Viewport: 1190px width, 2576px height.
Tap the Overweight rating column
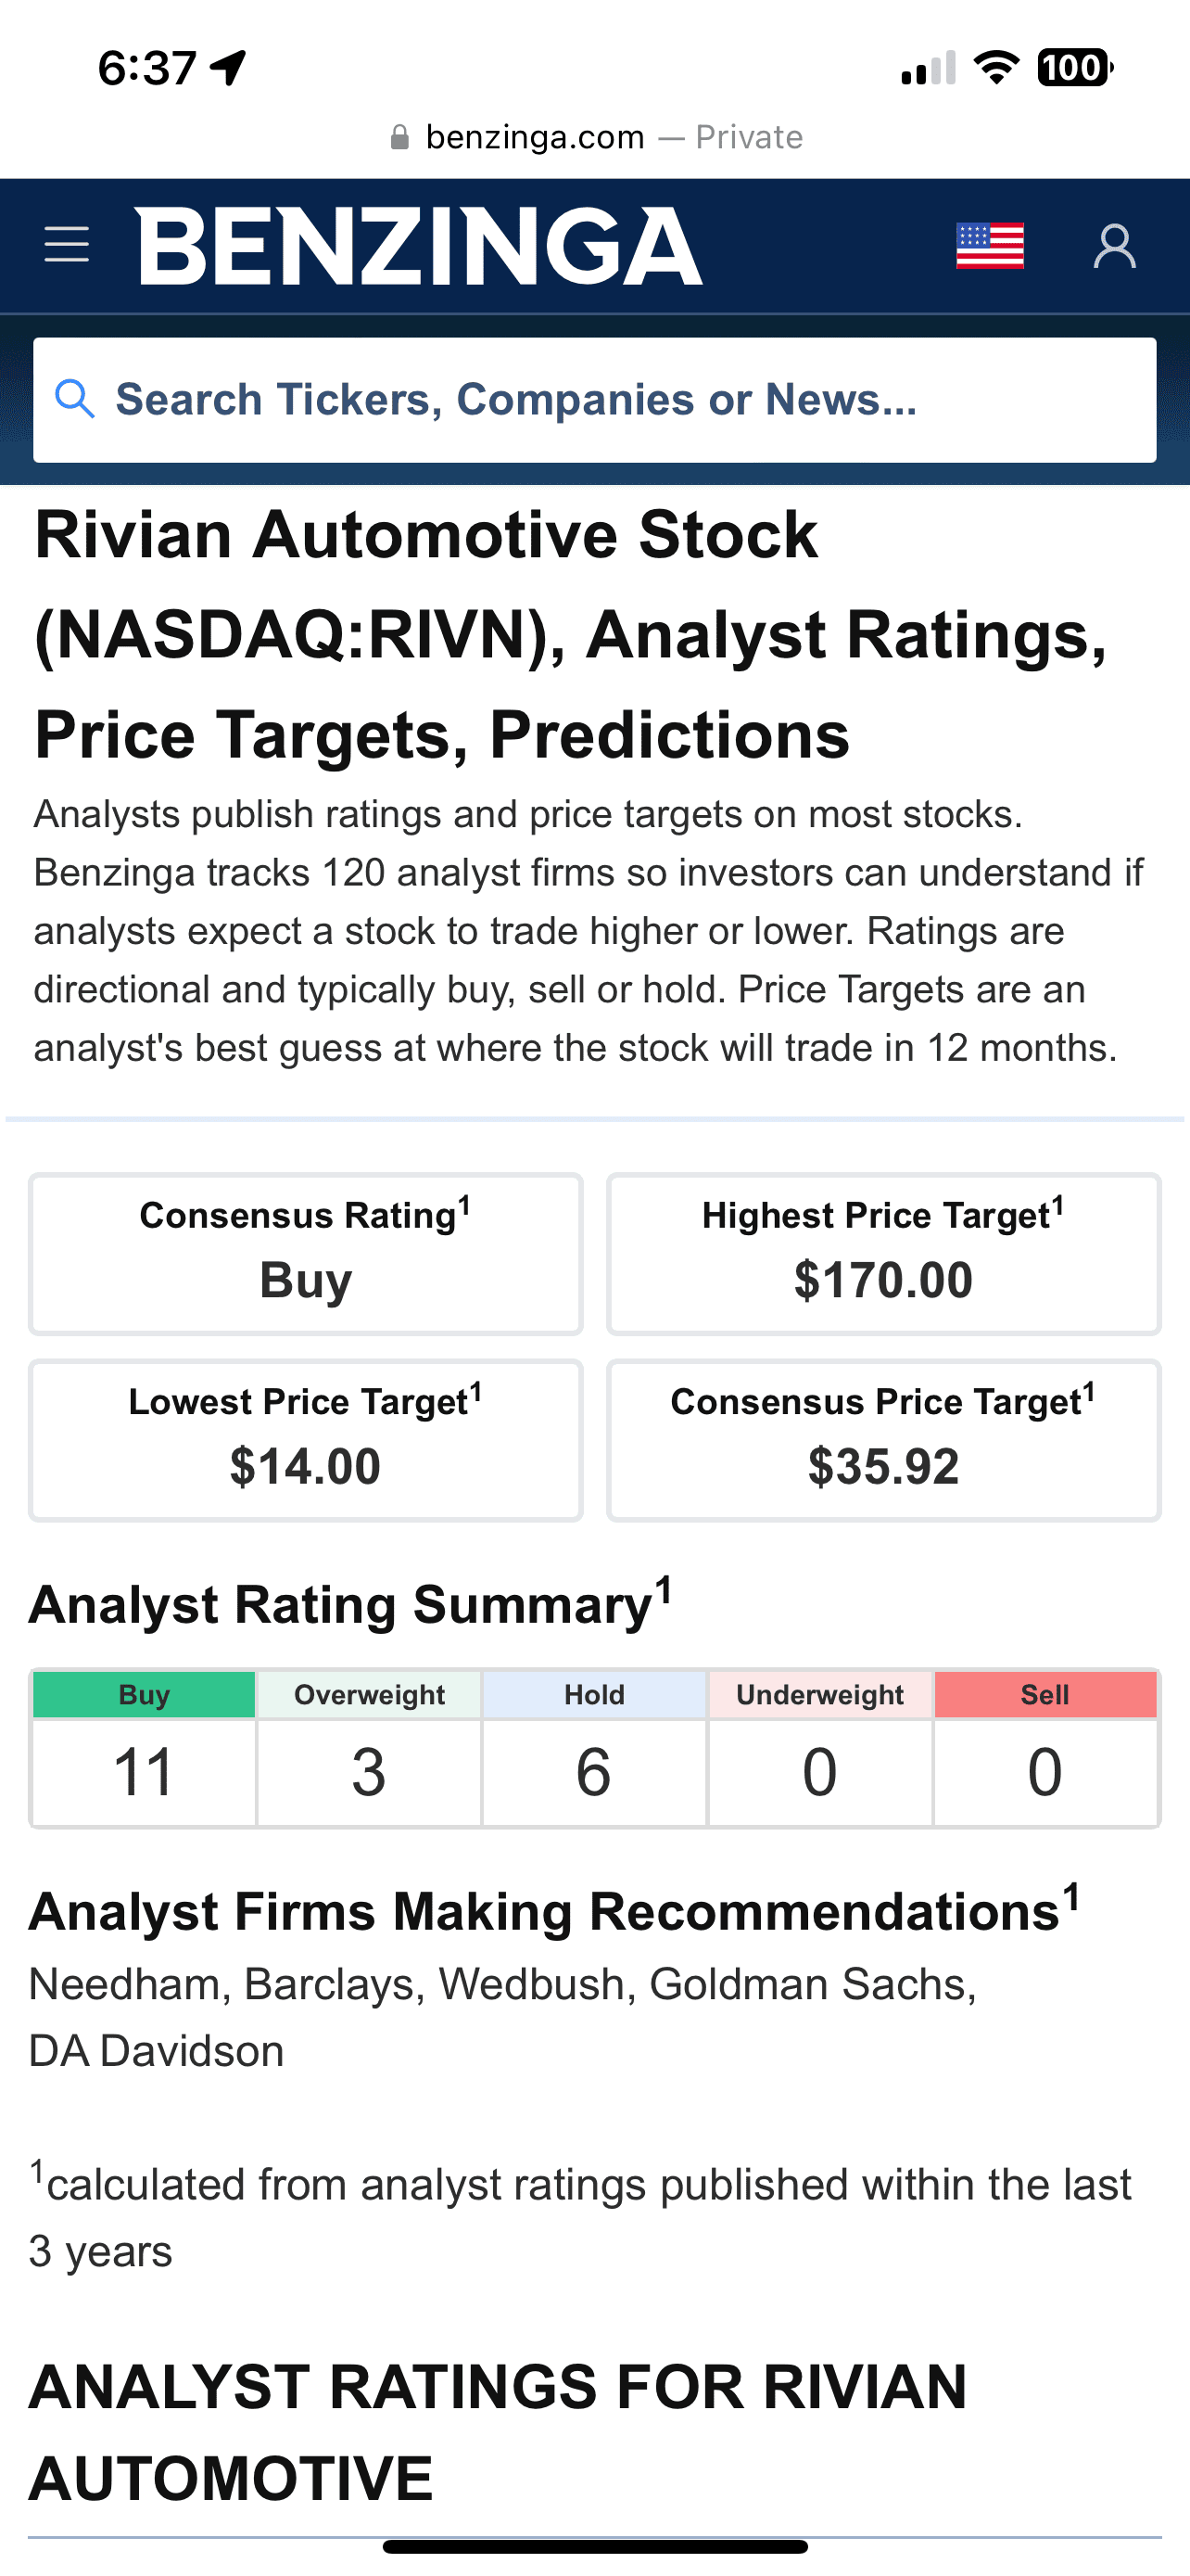370,1748
